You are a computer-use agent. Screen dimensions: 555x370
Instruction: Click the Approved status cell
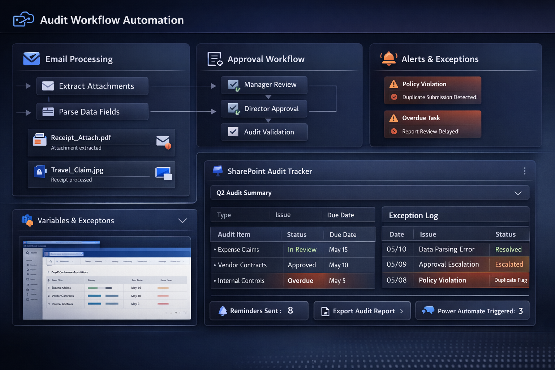(302, 265)
